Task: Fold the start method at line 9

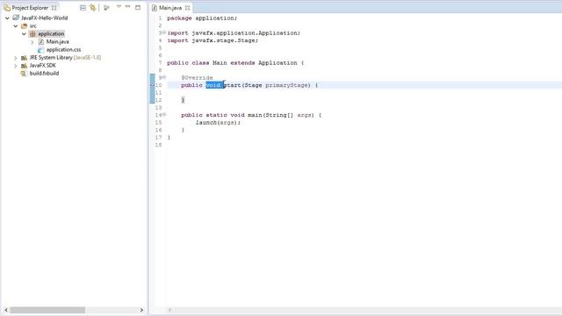Action: pyautogui.click(x=164, y=77)
